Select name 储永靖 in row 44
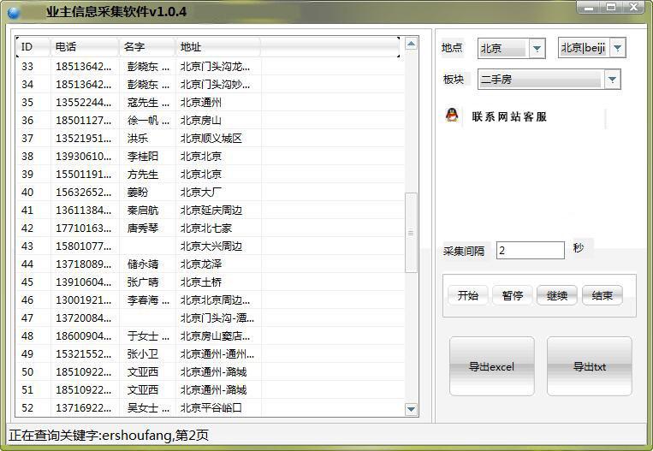The width and height of the screenshot is (653, 451). (142, 264)
